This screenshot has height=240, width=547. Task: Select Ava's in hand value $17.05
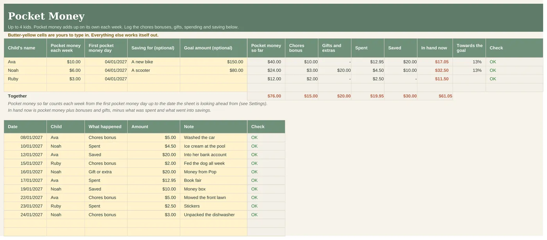click(435, 62)
